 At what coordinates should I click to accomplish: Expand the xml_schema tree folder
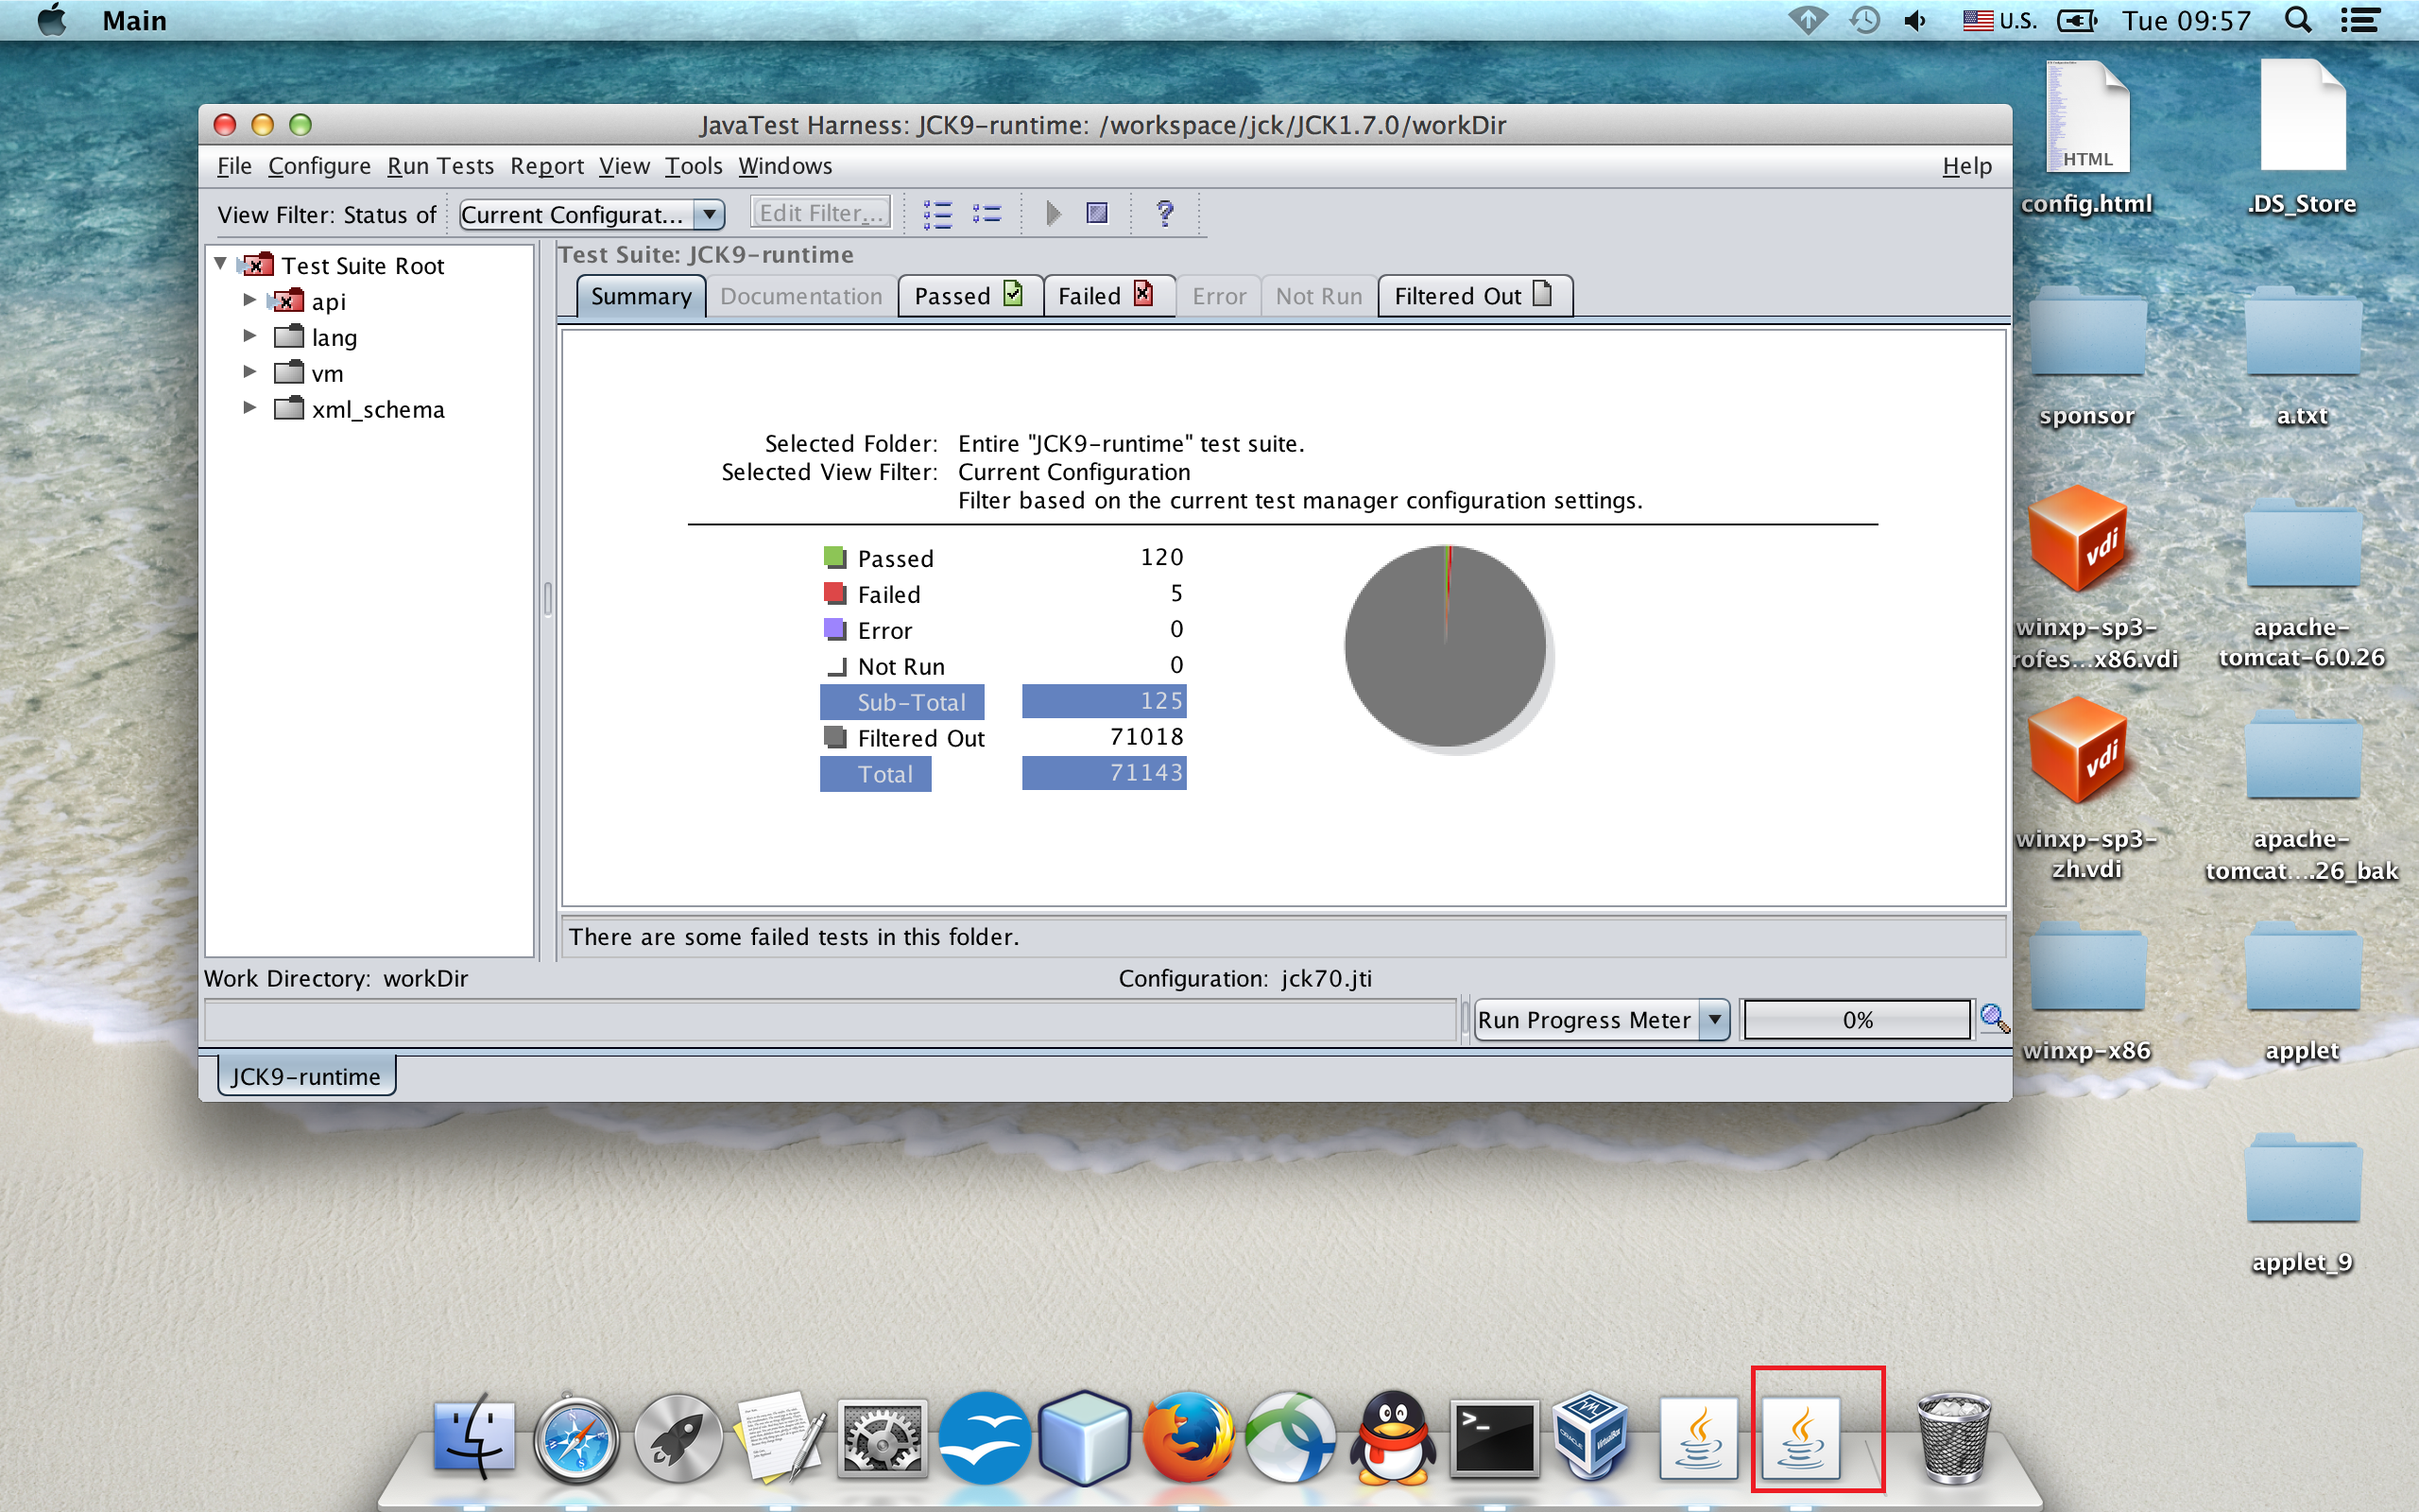point(249,408)
